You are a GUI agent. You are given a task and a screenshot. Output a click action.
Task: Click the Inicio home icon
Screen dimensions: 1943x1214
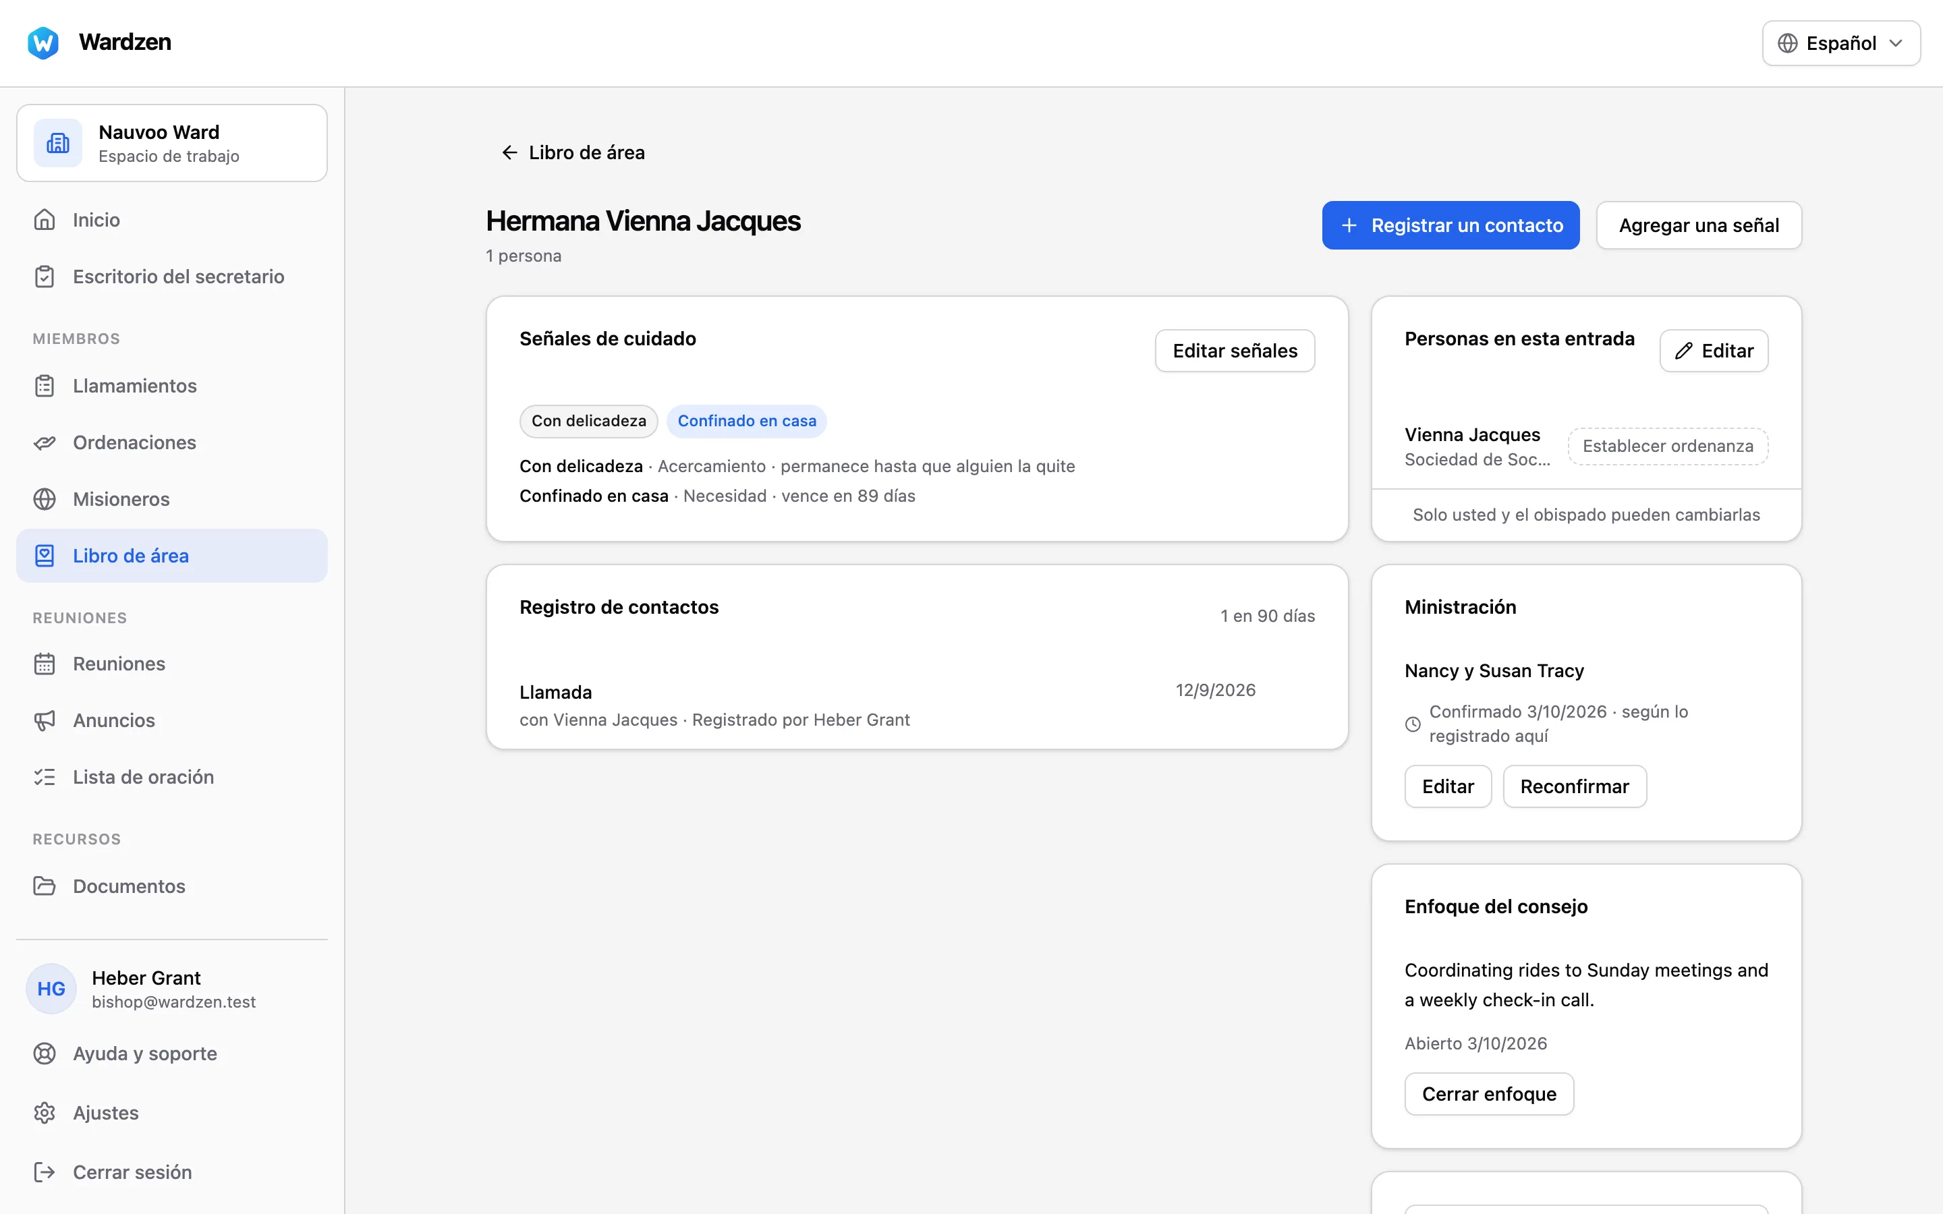tap(45, 219)
